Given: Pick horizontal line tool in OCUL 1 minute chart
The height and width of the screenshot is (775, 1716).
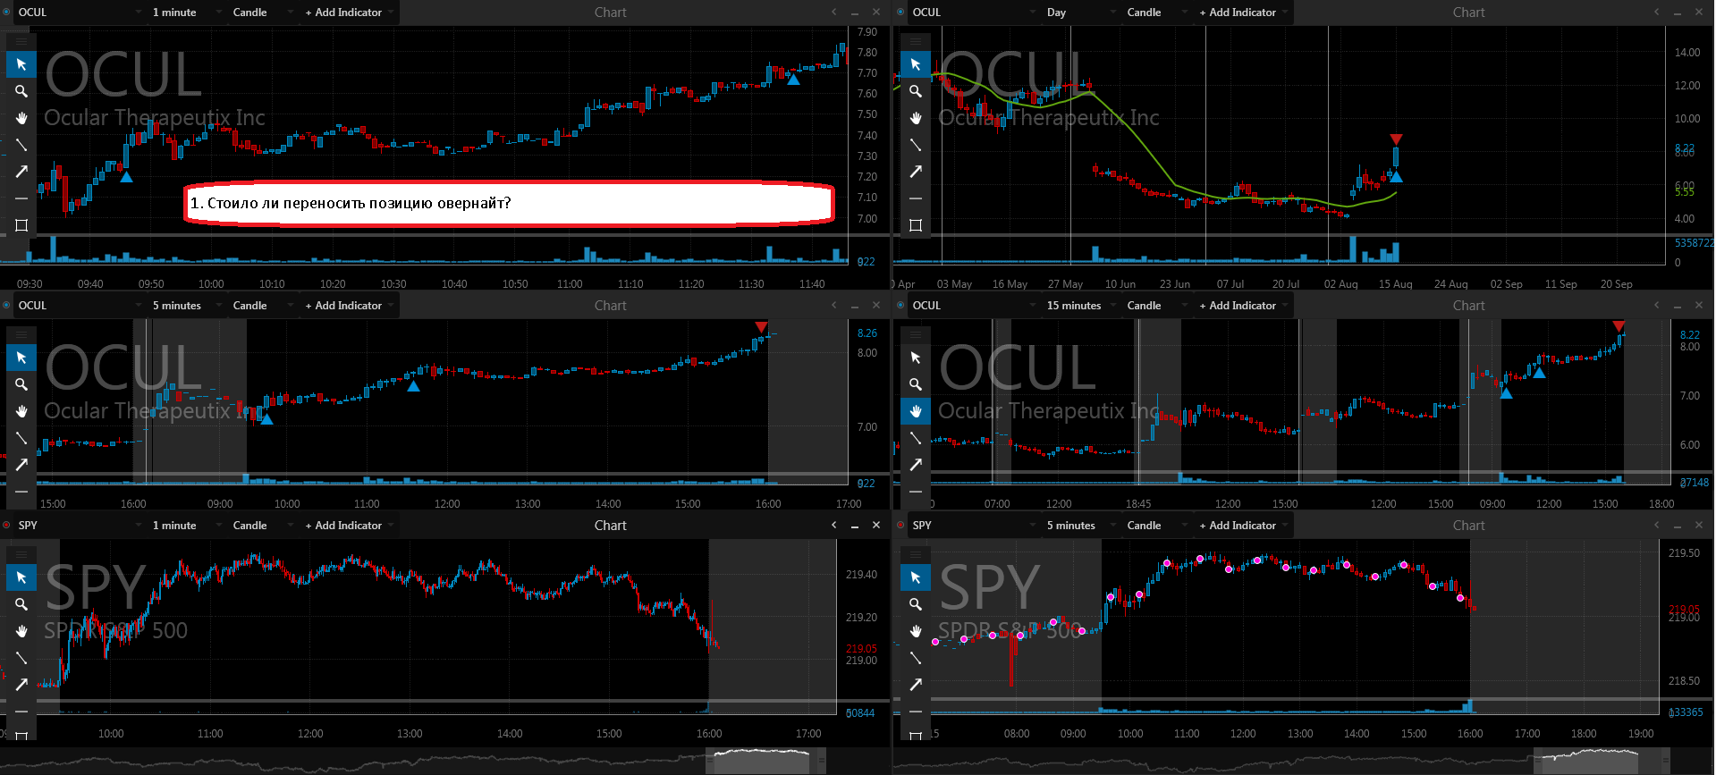Looking at the screenshot, I should pos(21,198).
